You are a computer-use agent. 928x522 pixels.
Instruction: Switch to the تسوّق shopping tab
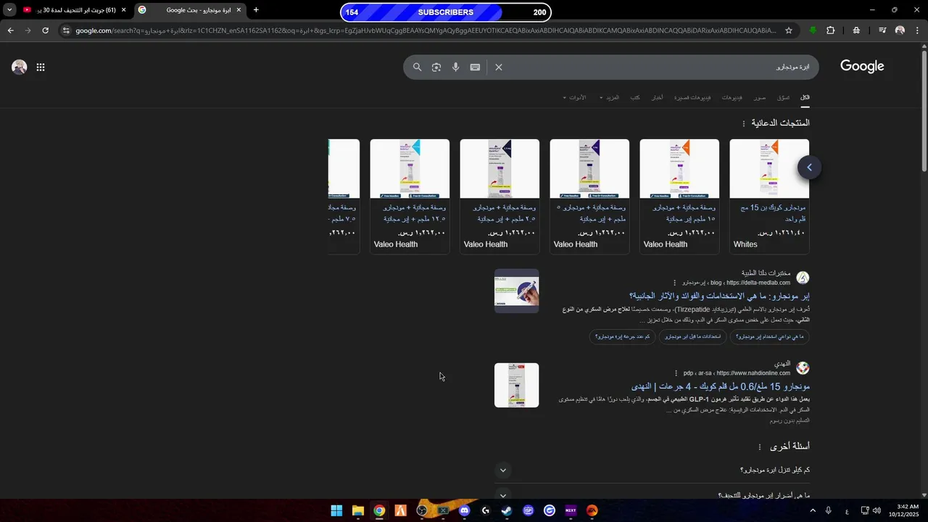783,98
